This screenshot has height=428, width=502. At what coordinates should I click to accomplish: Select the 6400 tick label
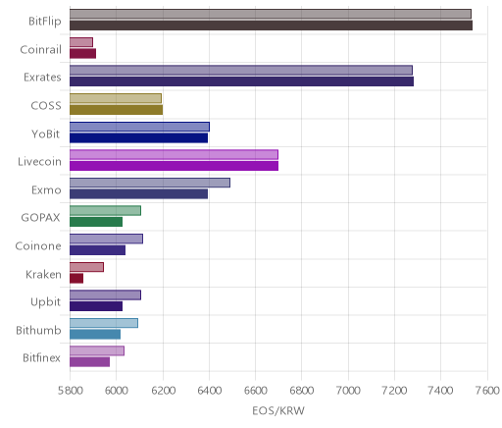pos(209,391)
